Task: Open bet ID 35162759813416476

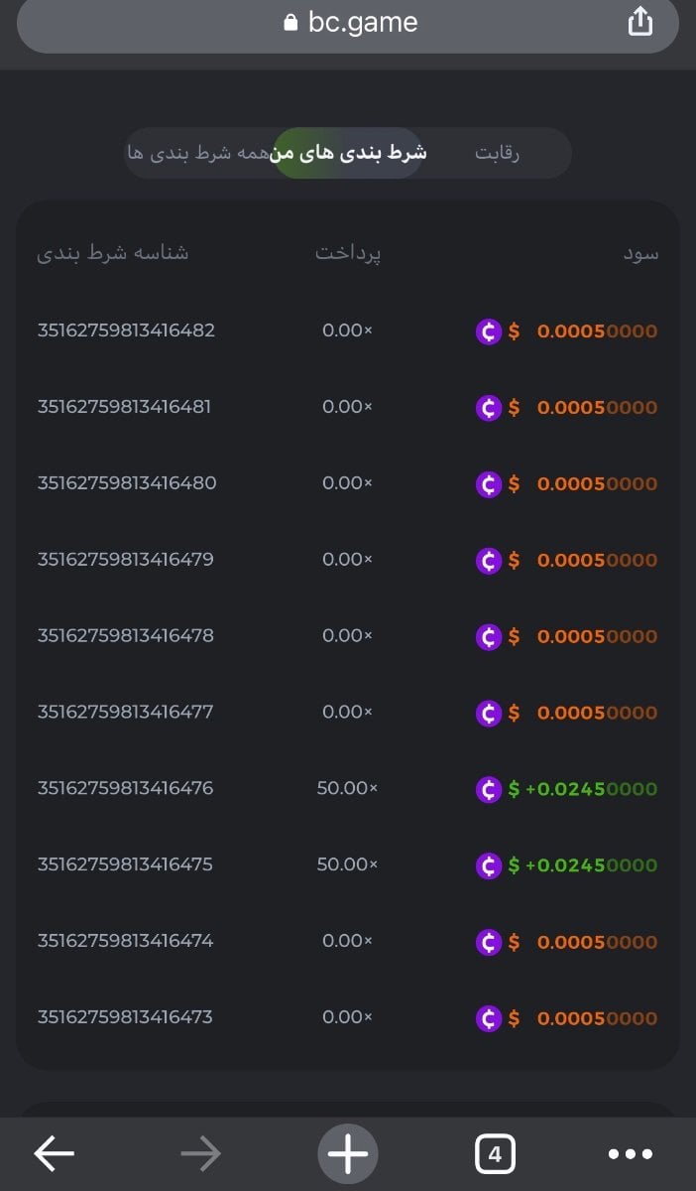Action: pyautogui.click(x=125, y=788)
